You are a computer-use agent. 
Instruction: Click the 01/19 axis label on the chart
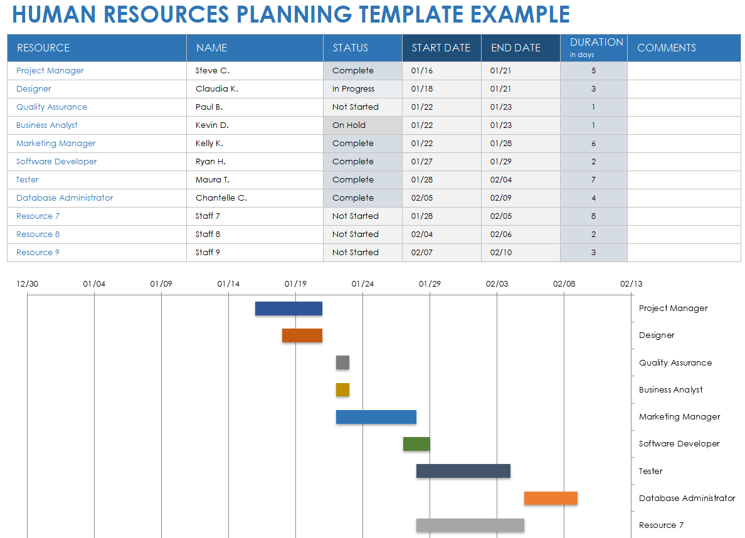(295, 283)
